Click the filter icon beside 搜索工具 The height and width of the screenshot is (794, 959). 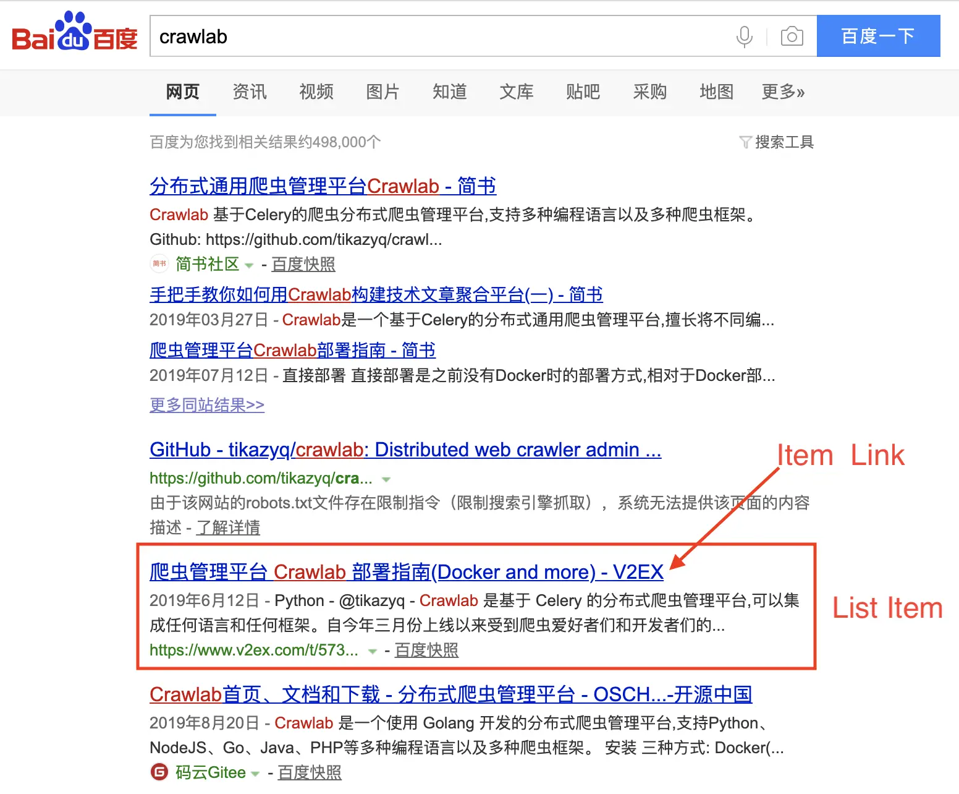[745, 143]
